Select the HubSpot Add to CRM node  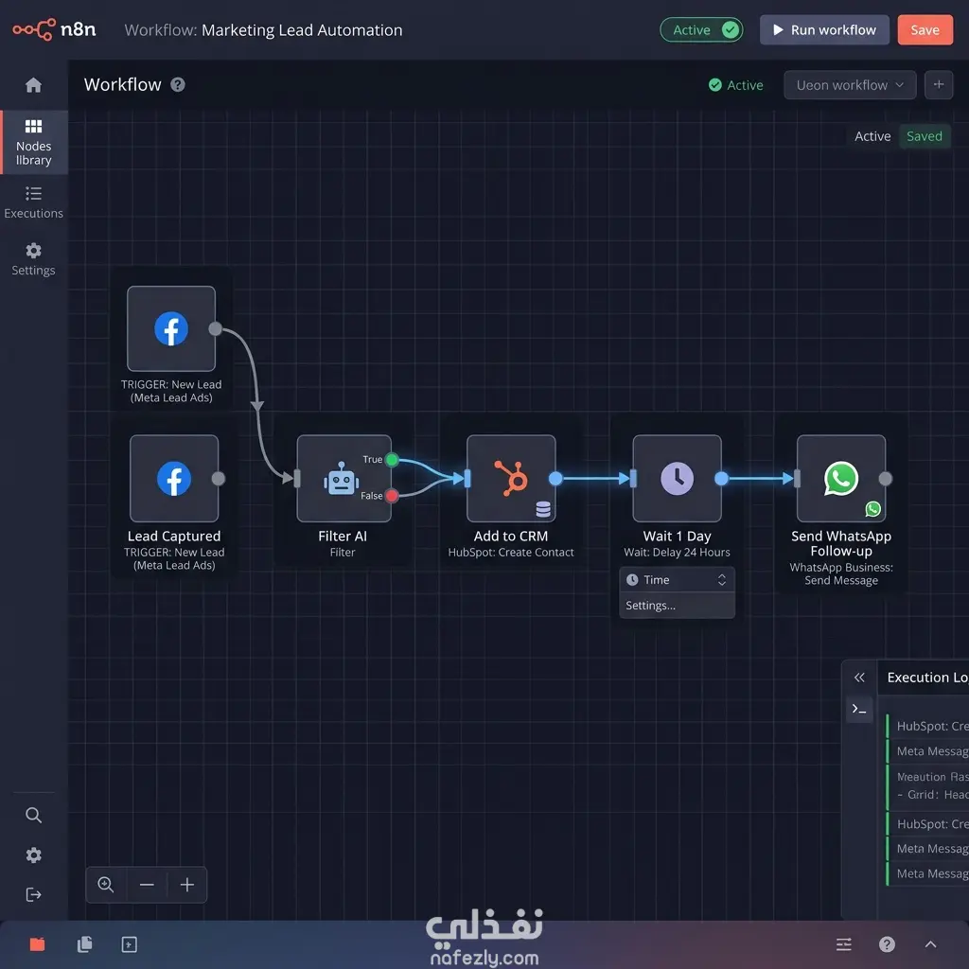[510, 478]
